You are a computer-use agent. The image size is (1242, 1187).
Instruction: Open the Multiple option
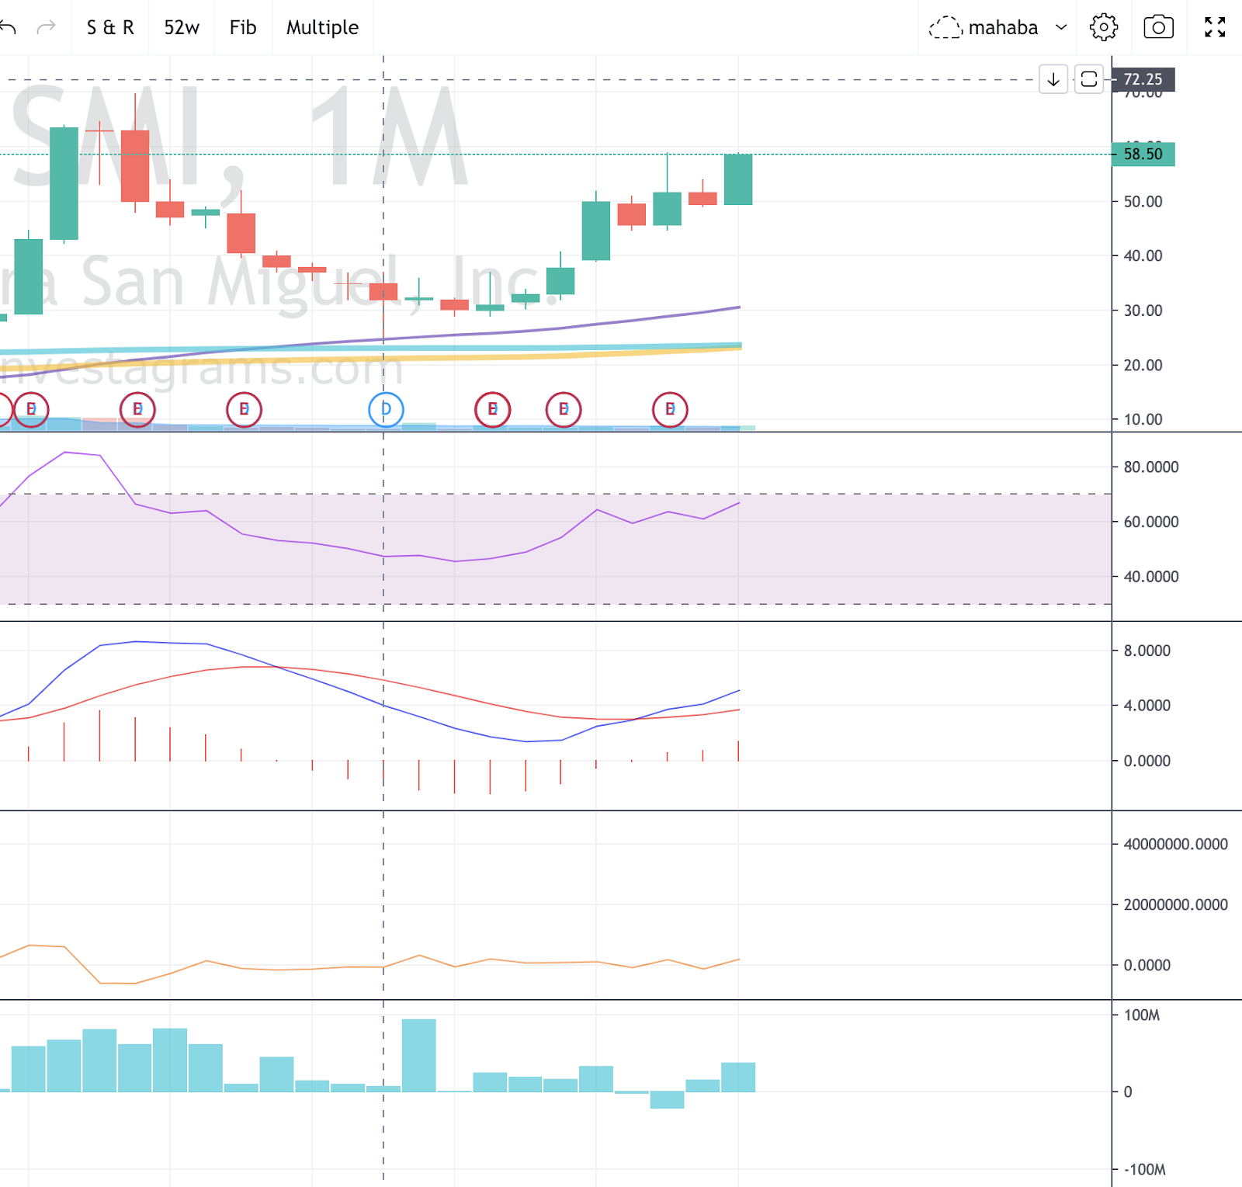pos(322,28)
